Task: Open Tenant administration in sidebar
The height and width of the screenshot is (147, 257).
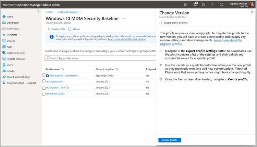Action: click(18, 77)
